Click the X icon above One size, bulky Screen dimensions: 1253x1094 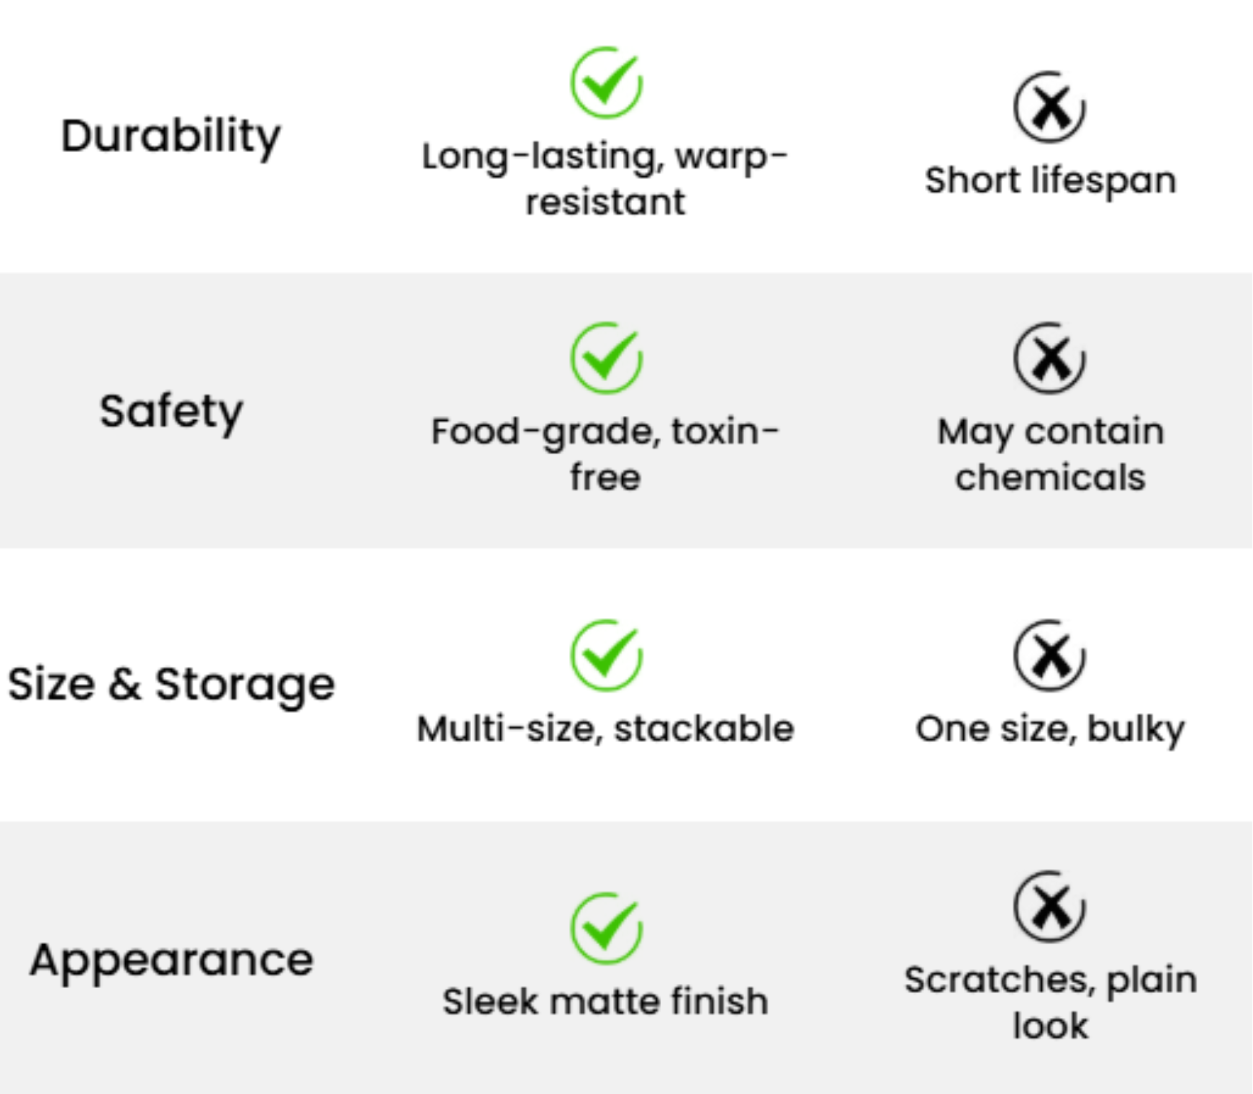coord(1049,656)
